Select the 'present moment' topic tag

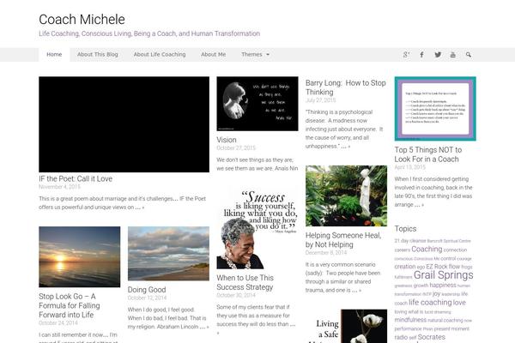point(452,328)
